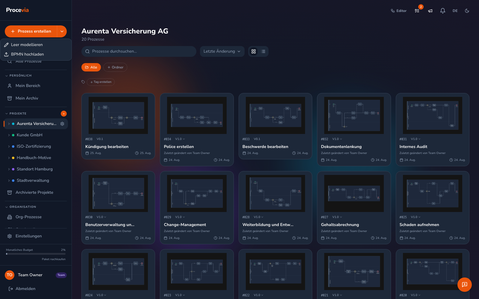479x299 pixels.
Task: Click Handbuch-Motive yellow color dot
Action: (x=13, y=158)
